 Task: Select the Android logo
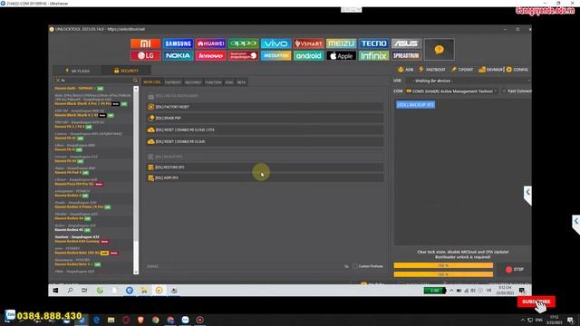pos(308,56)
